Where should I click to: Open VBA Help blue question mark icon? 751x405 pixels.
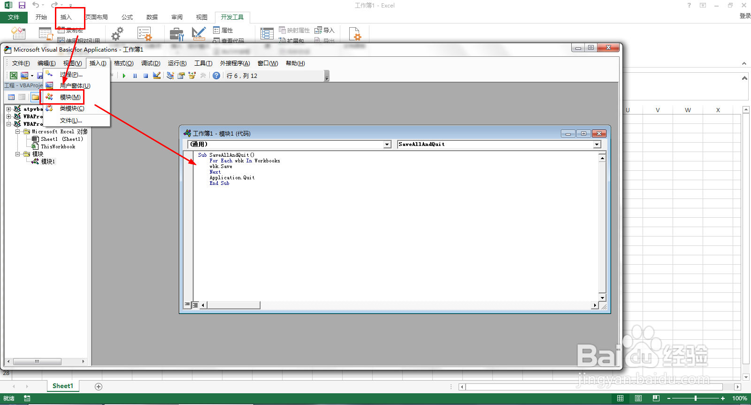[x=216, y=76]
